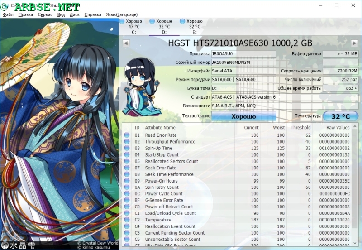362x250 pixels.
Task: Go to previous disk with left arrow
Action: point(126,43)
